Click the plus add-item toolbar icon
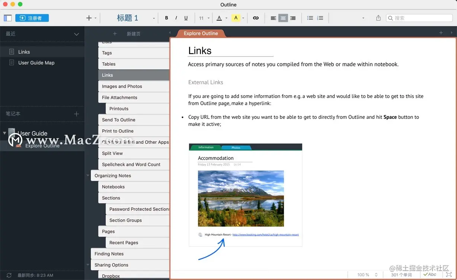This screenshot has height=280, width=457. coord(89,18)
